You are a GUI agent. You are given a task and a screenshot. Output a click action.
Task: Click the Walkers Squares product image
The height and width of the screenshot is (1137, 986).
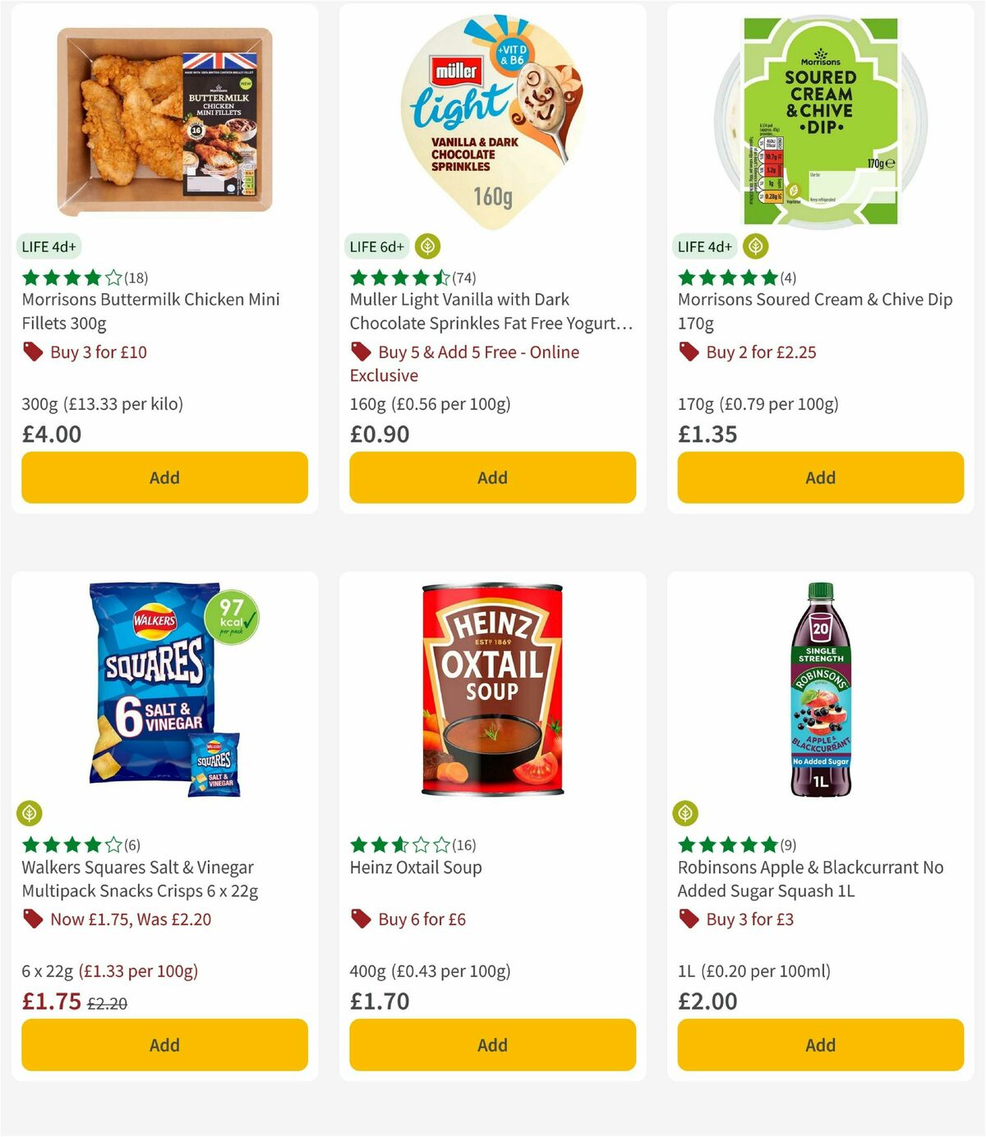[164, 690]
